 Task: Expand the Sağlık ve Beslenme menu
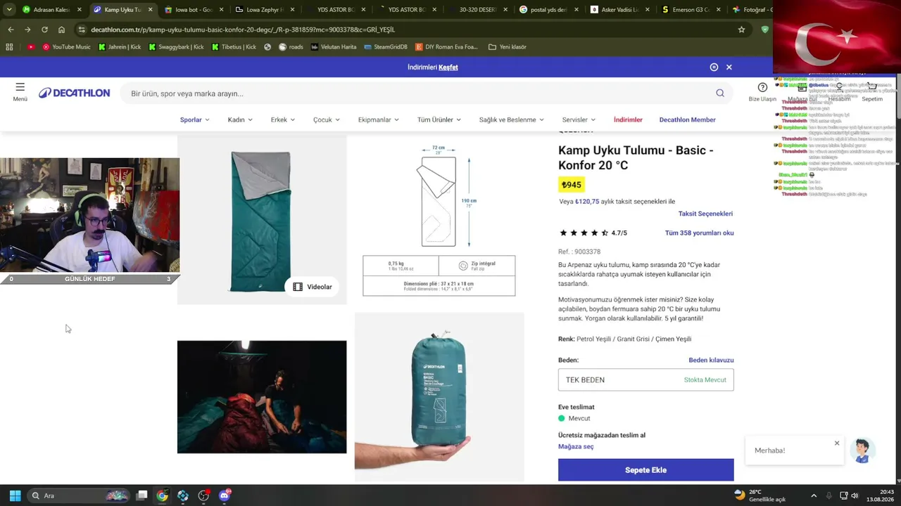pos(512,119)
